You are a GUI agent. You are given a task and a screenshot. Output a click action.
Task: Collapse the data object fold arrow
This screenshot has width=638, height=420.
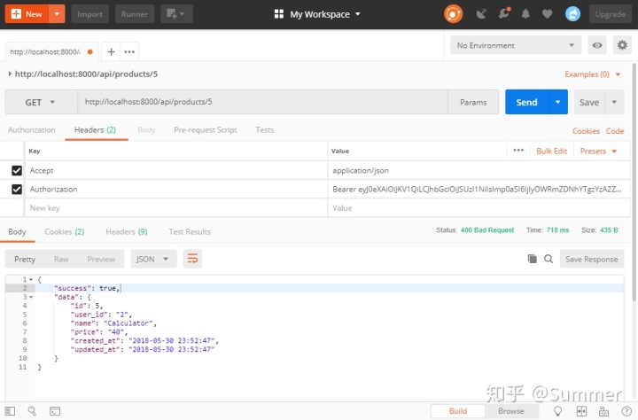(x=31, y=297)
